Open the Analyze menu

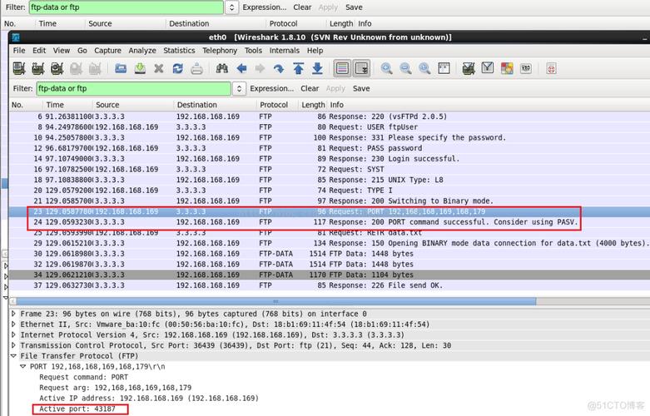coord(142,51)
